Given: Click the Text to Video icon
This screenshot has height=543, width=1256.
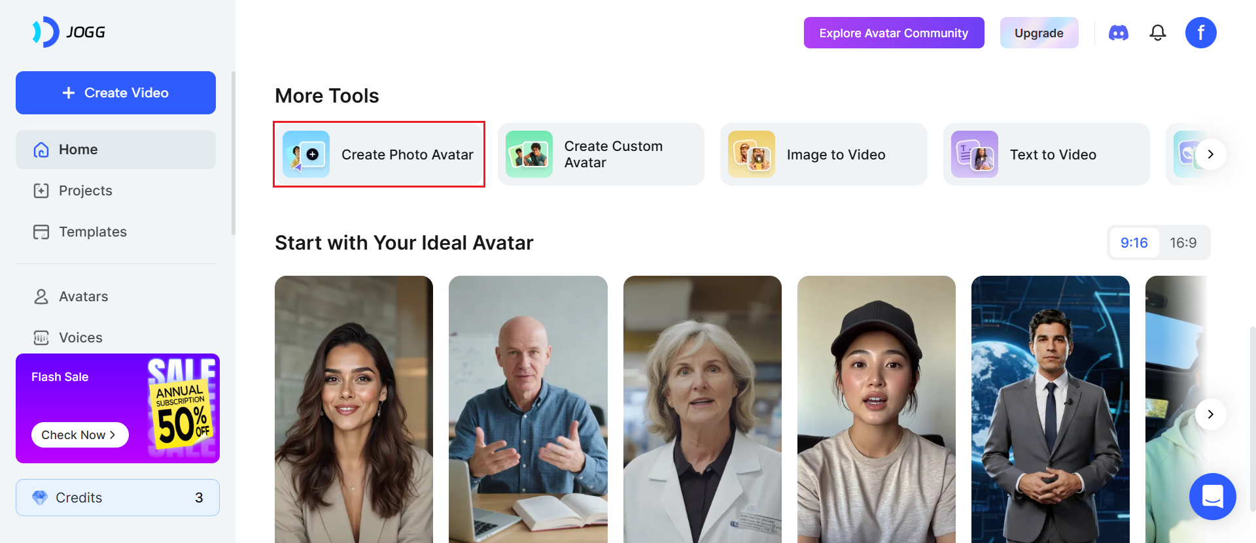Looking at the screenshot, I should (x=974, y=154).
